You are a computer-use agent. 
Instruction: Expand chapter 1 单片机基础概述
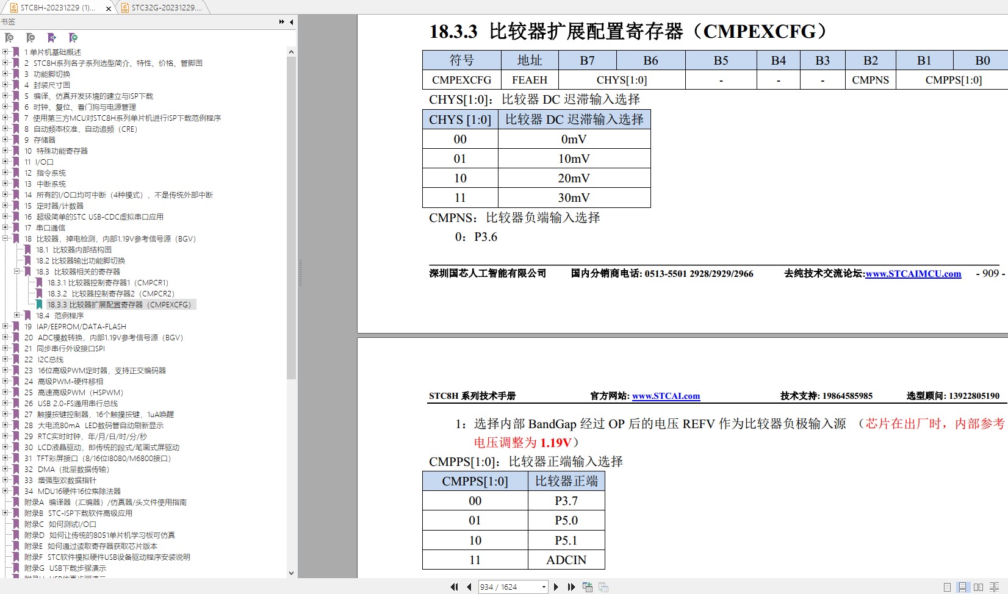[5, 52]
